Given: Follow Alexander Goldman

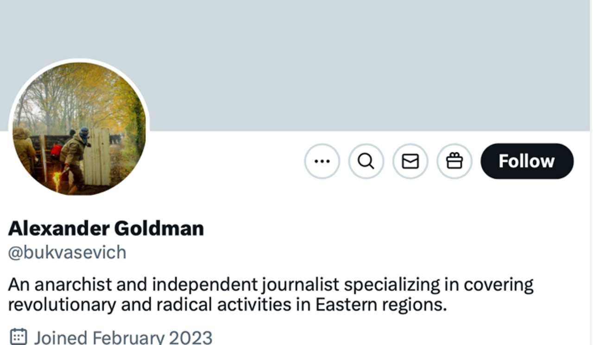Looking at the screenshot, I should pyautogui.click(x=527, y=161).
